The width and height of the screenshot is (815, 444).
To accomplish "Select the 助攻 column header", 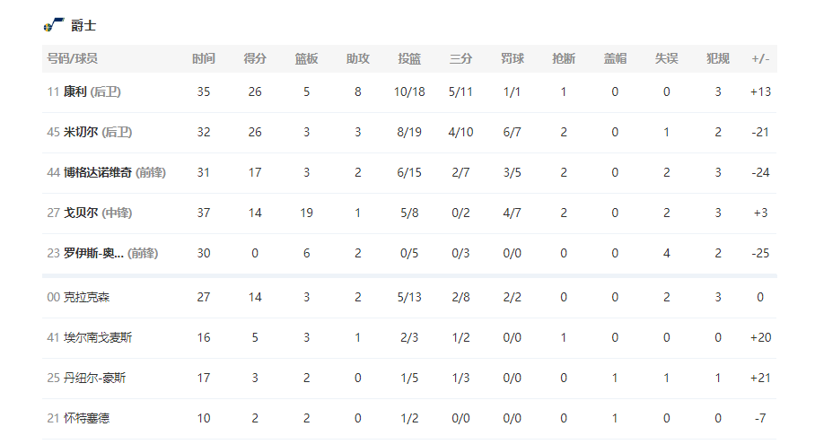I will pos(358,58).
